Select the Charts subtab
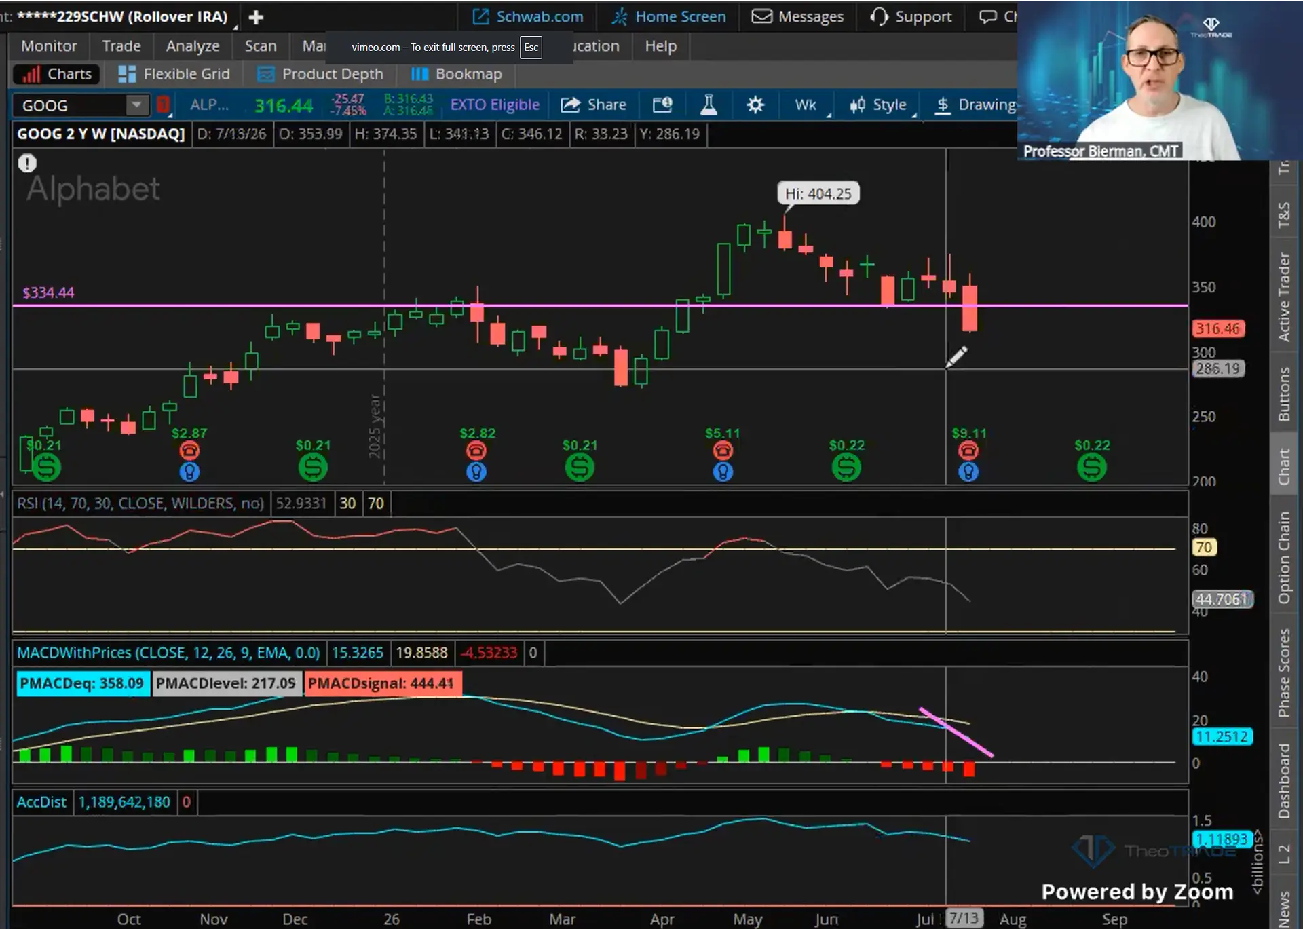The image size is (1303, 929). point(57,74)
